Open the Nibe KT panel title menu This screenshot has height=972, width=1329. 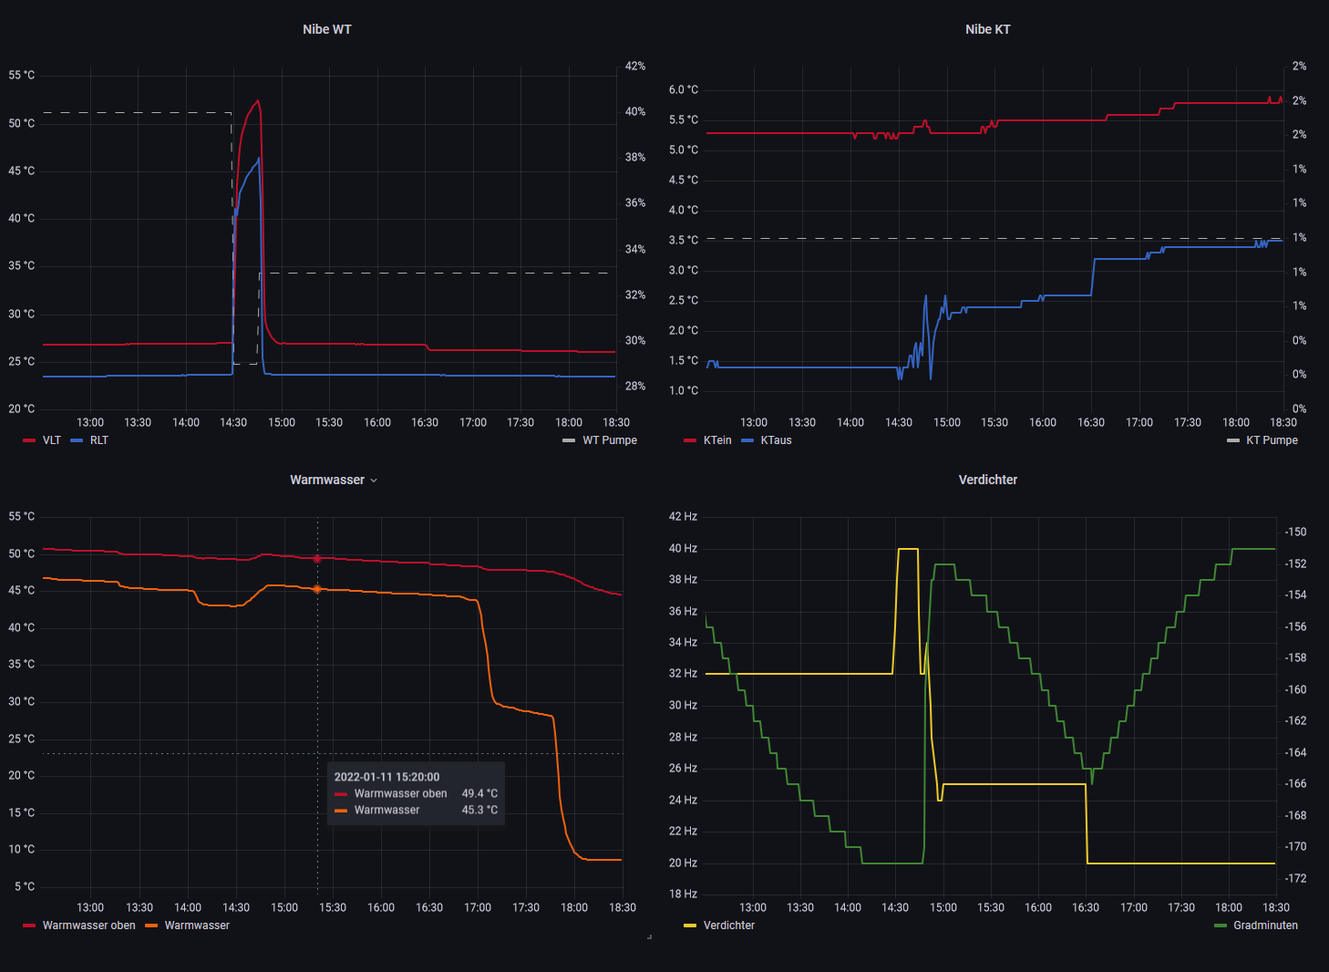(987, 29)
